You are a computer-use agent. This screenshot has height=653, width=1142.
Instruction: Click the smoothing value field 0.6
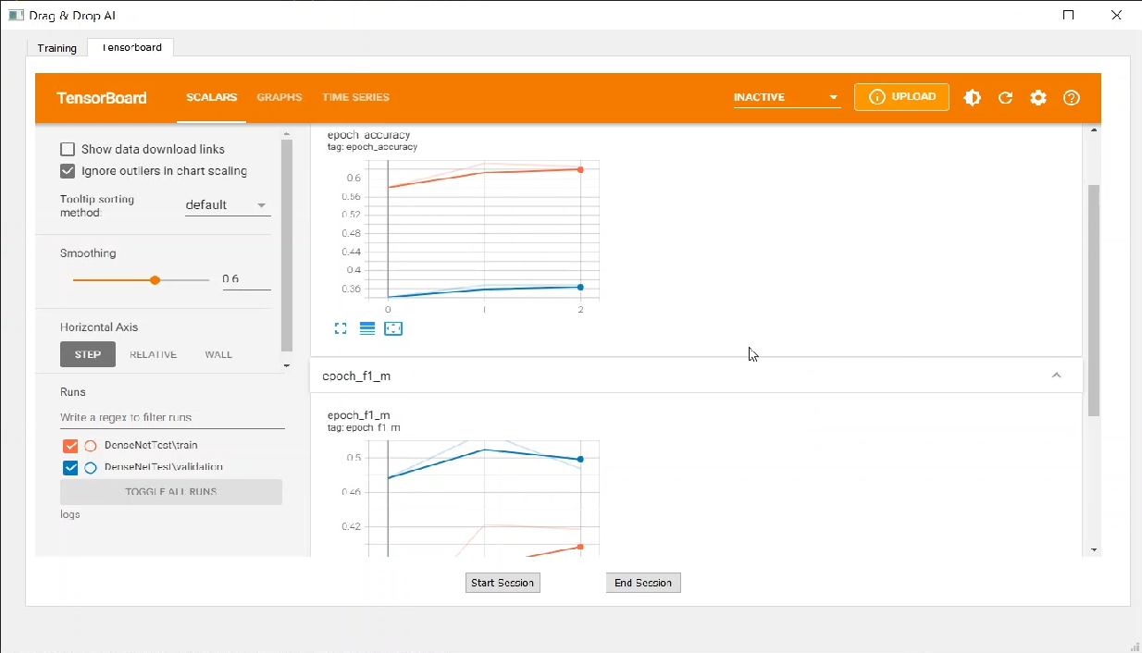pyautogui.click(x=246, y=279)
